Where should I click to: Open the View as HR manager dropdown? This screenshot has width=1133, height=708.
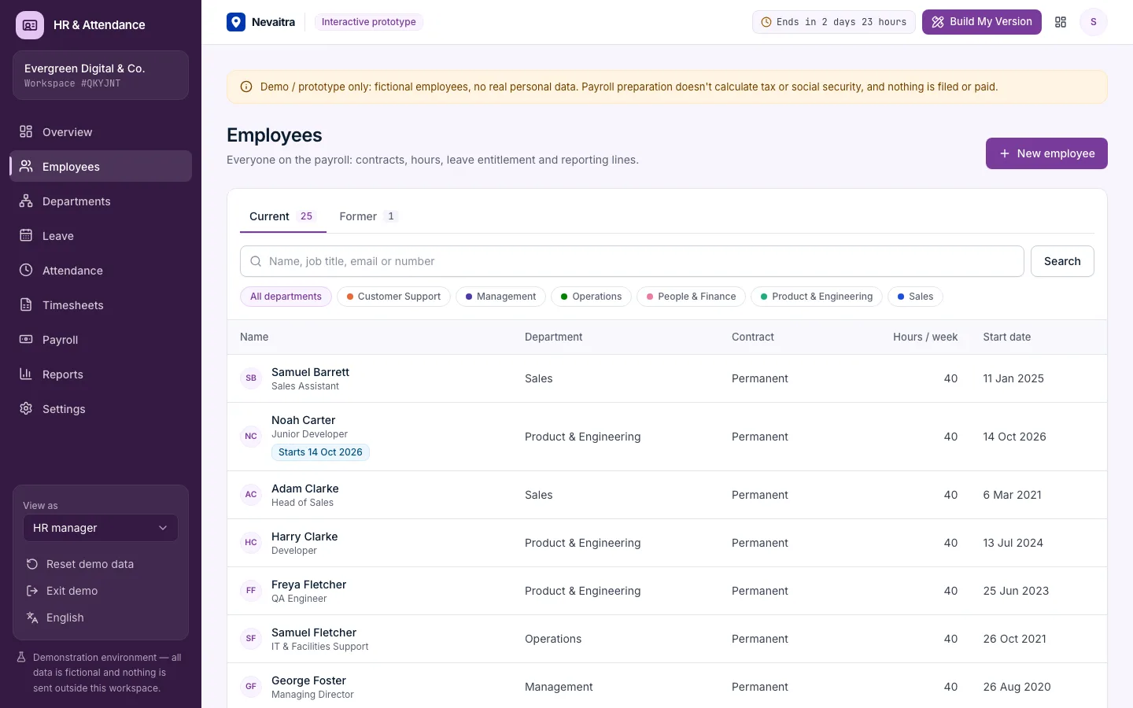[x=101, y=528]
